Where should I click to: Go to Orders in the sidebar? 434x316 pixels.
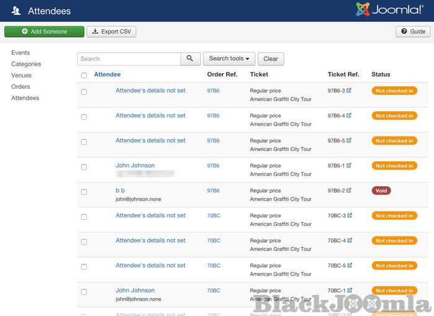pyautogui.click(x=20, y=87)
